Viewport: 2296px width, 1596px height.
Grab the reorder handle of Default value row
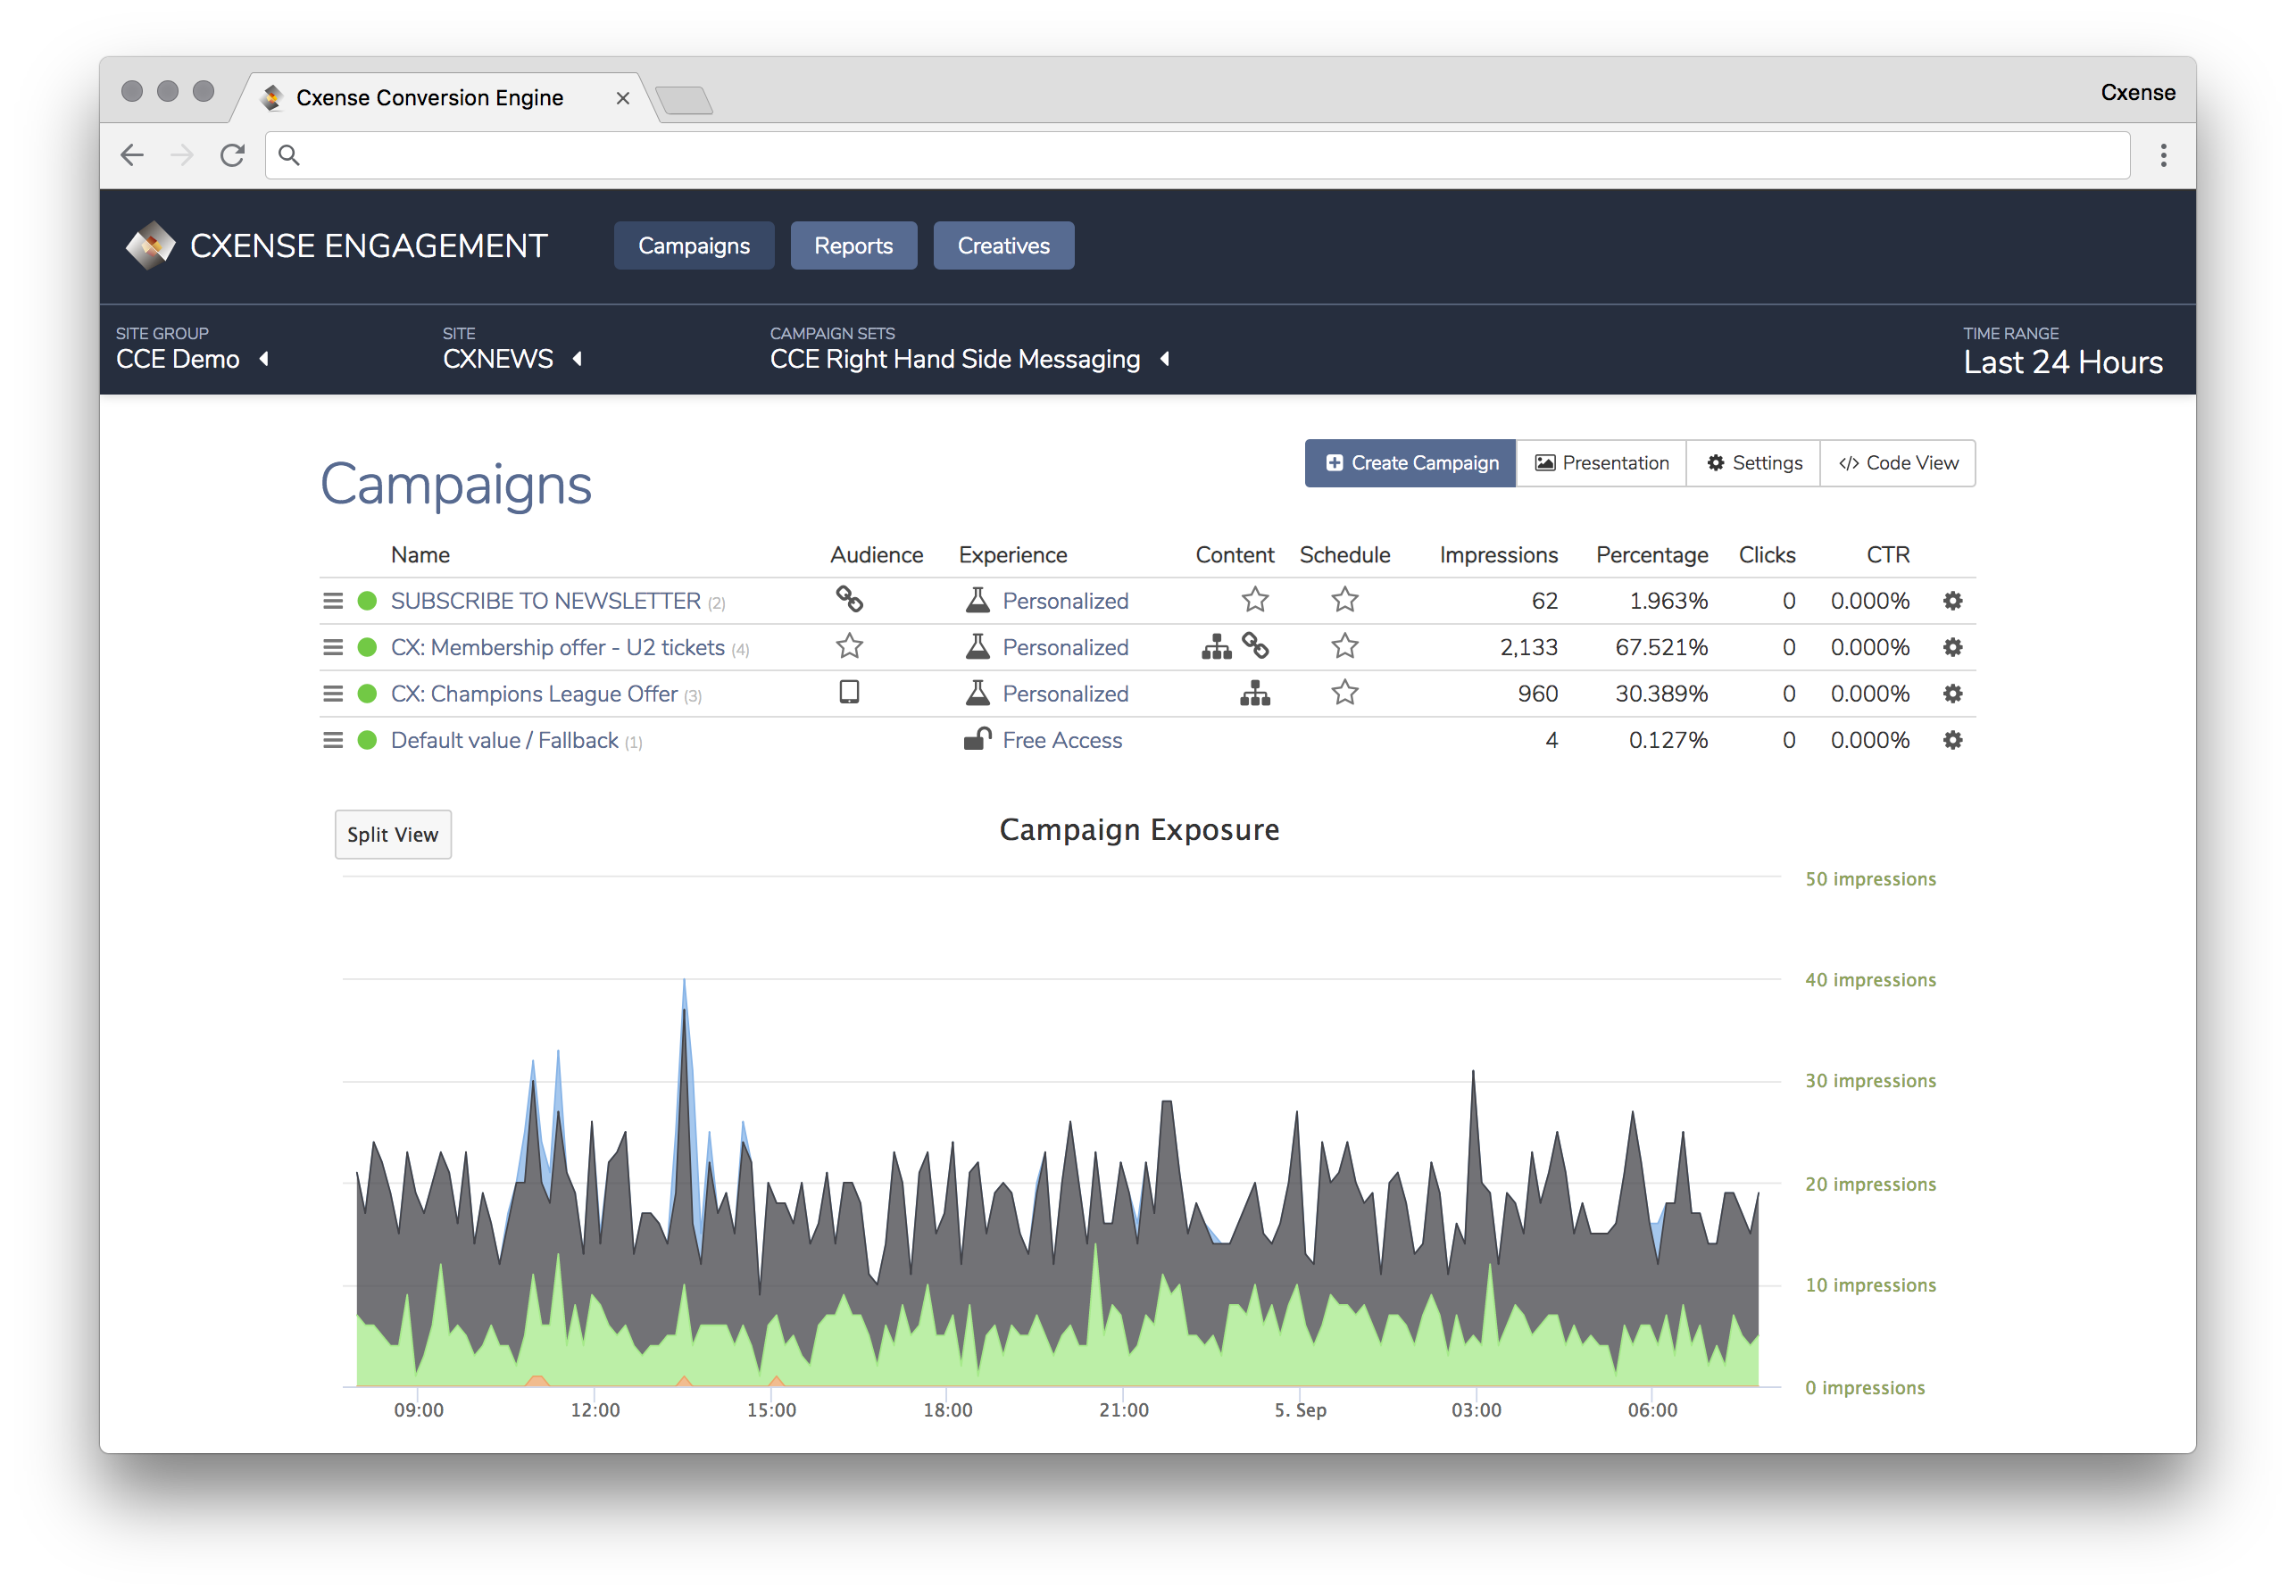pyautogui.click(x=333, y=740)
